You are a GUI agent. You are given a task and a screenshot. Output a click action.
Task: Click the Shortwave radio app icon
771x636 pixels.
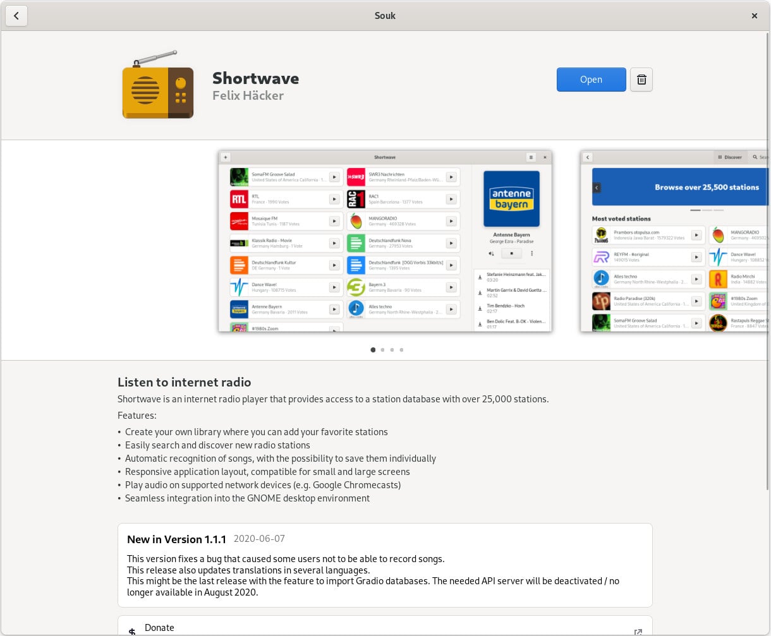(158, 85)
